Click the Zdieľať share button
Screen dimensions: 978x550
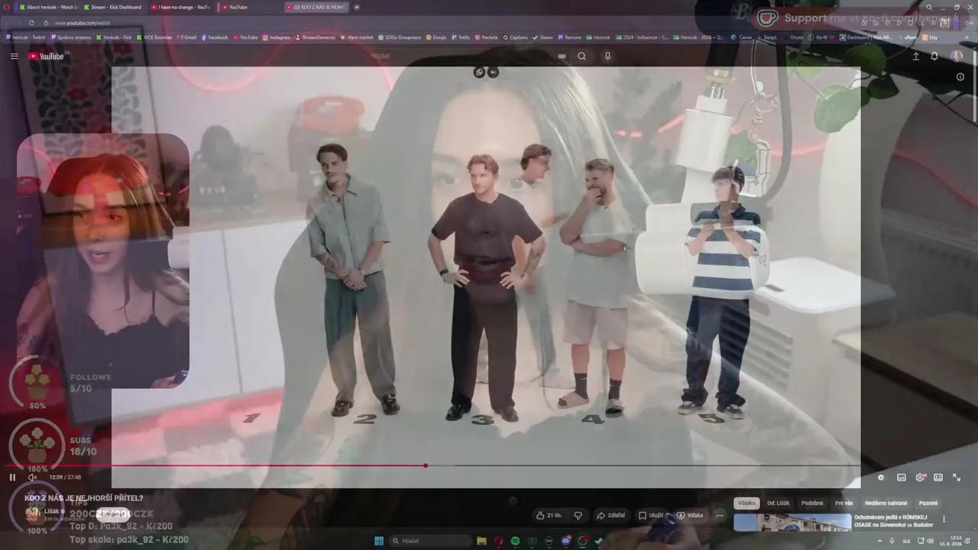click(611, 516)
